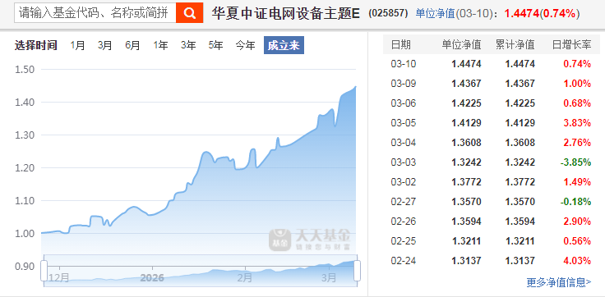The image size is (605, 297).
Task: Open 更多净值信息 link
Action: tap(559, 283)
